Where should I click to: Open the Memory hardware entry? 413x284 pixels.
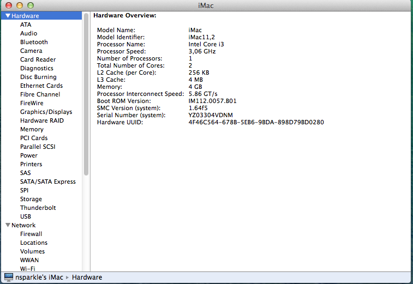point(32,129)
